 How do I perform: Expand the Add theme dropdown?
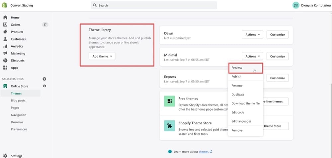pyautogui.click(x=102, y=57)
